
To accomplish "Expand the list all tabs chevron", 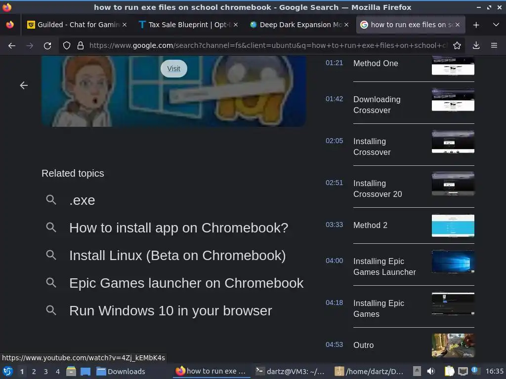I will (x=496, y=25).
